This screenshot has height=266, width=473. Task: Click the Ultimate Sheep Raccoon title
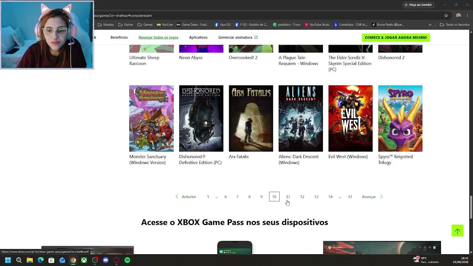click(144, 61)
